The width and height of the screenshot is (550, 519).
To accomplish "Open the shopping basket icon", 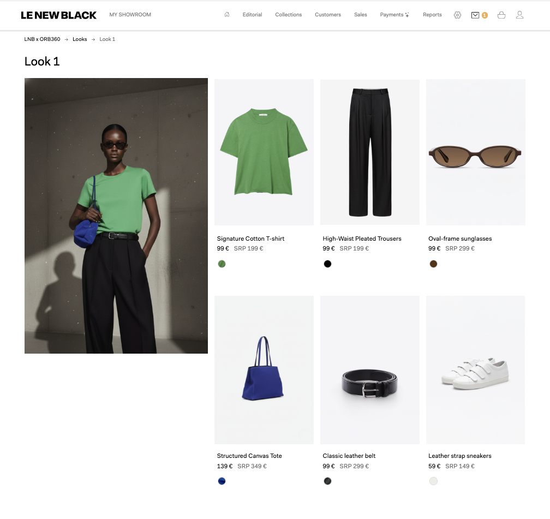I will 501,15.
